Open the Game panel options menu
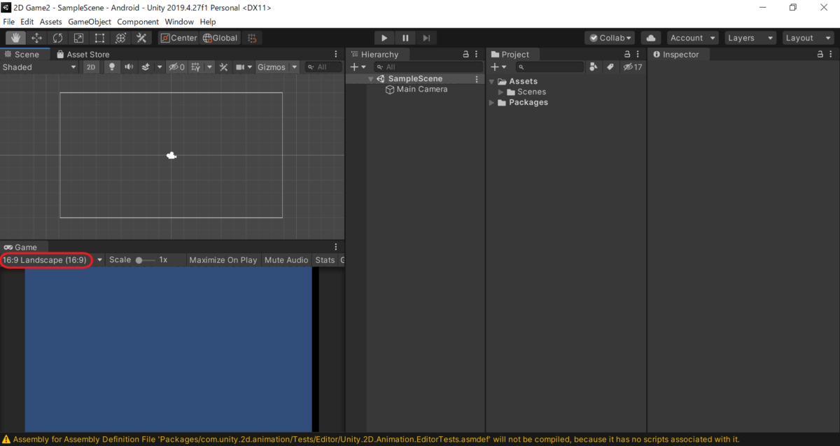The image size is (840, 446). [336, 247]
